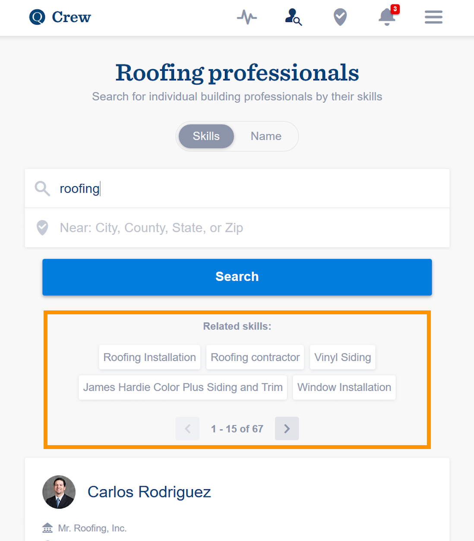Select the Vinyl Siding skill tag
Viewport: 474px width, 541px height.
pyautogui.click(x=342, y=357)
